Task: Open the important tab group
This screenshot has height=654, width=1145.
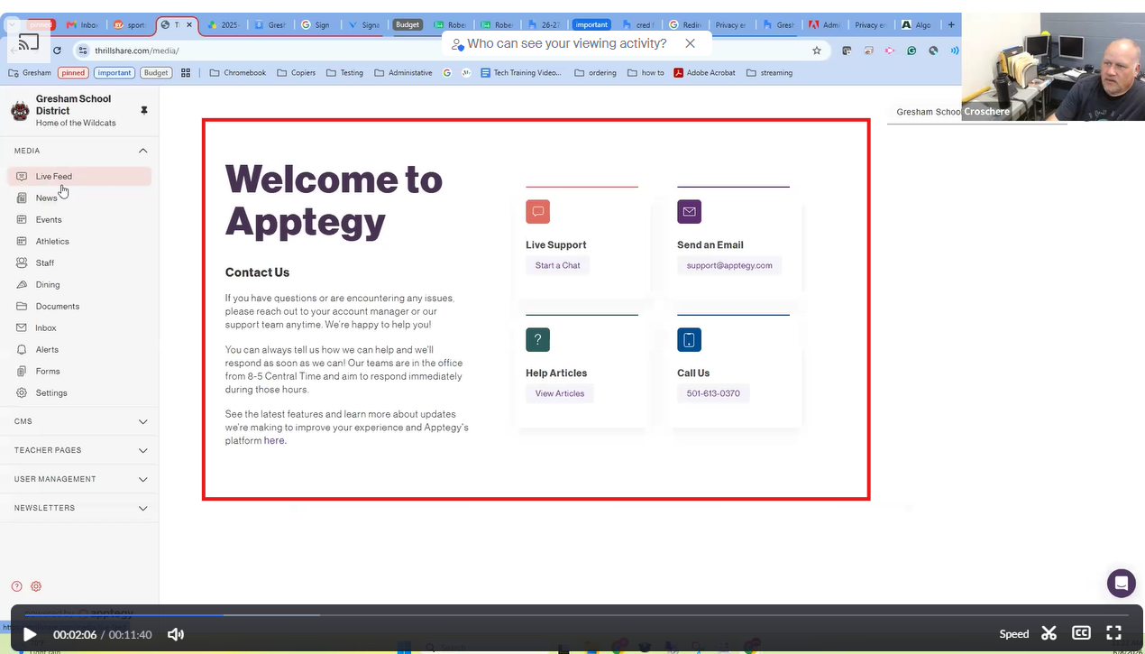Action: click(x=591, y=25)
